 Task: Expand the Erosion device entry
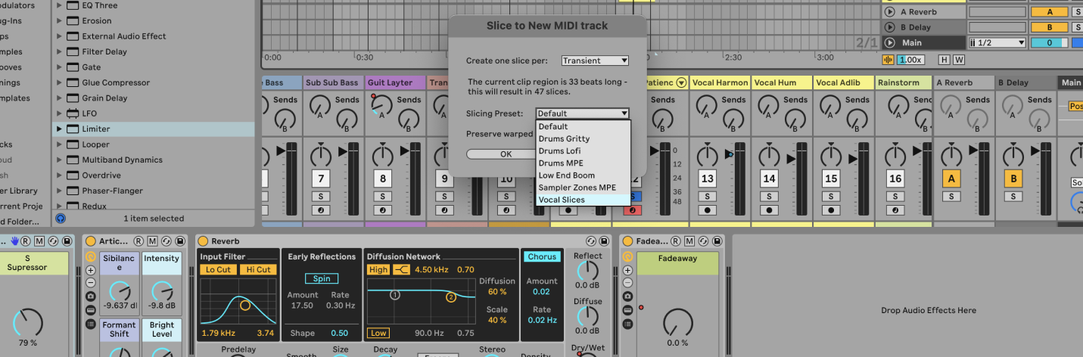coord(59,21)
